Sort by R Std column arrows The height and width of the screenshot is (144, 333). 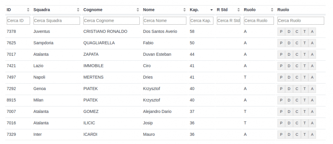[x=239, y=10]
